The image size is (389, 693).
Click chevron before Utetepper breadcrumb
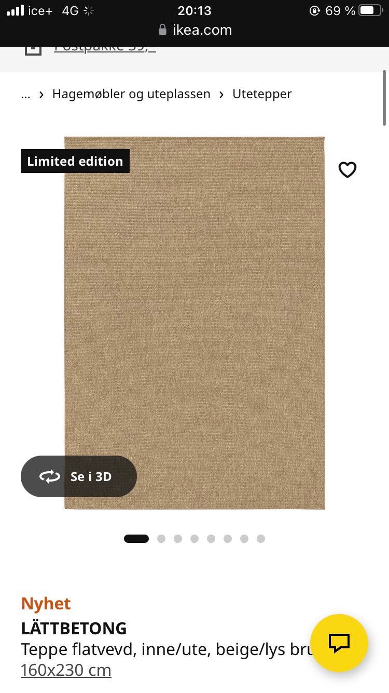pos(221,94)
